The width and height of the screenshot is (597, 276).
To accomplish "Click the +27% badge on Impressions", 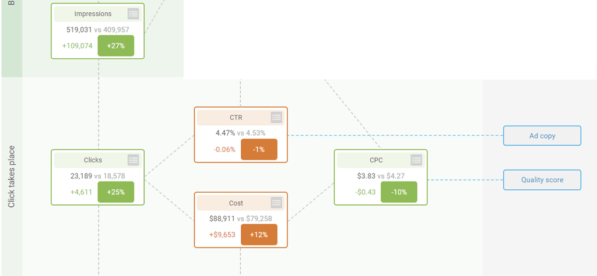I will tap(115, 46).
